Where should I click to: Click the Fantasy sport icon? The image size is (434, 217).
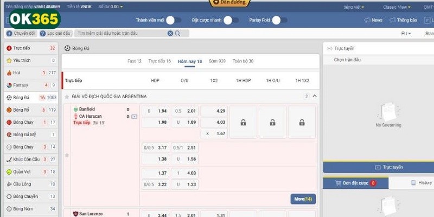pyautogui.click(x=9, y=85)
